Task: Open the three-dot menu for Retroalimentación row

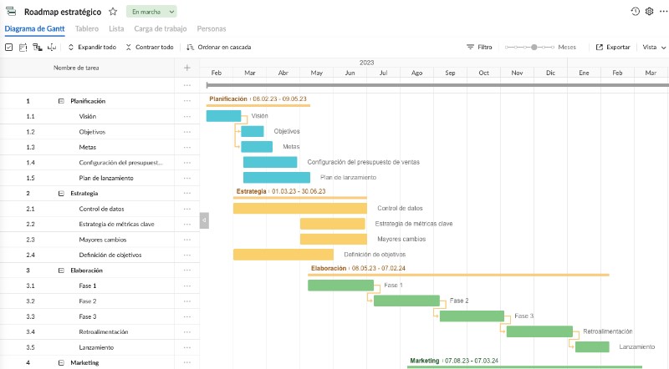Action: coord(186,332)
